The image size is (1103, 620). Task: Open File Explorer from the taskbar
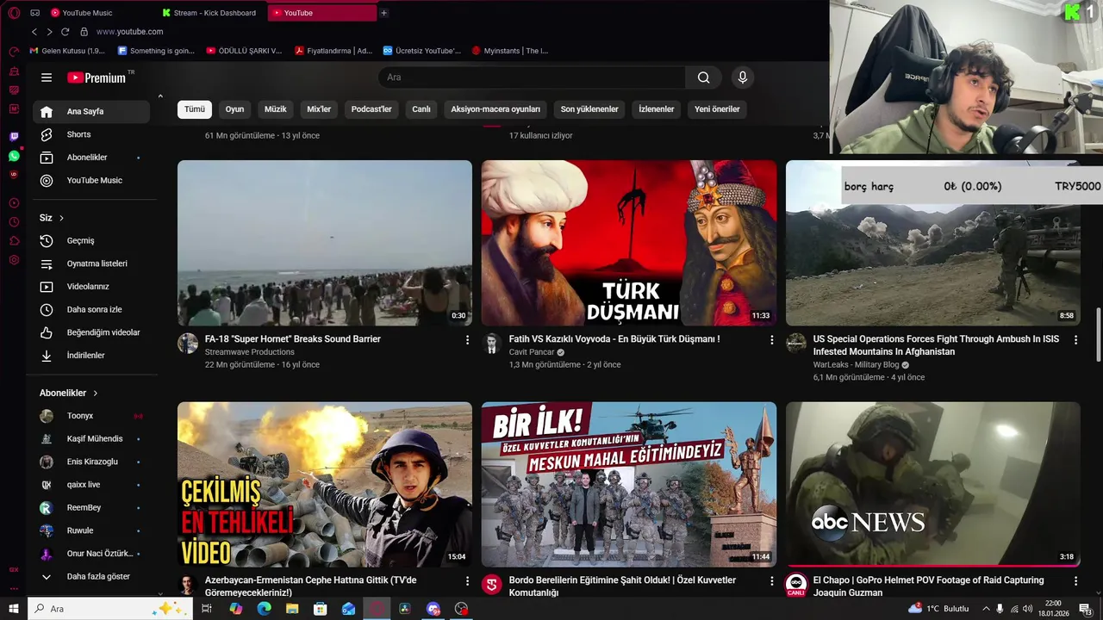(x=292, y=609)
